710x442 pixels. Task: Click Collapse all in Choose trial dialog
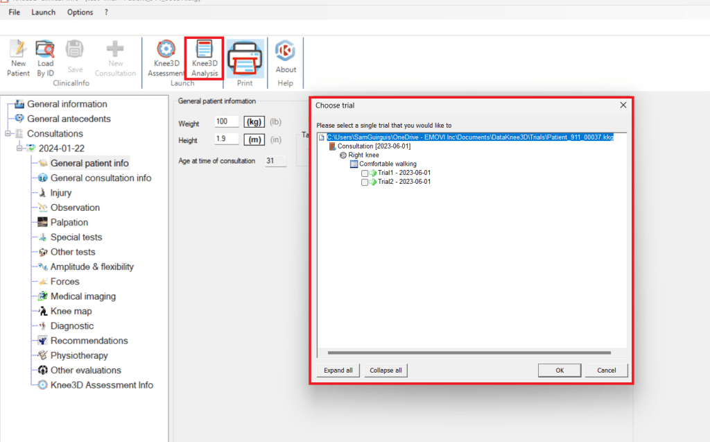click(386, 371)
